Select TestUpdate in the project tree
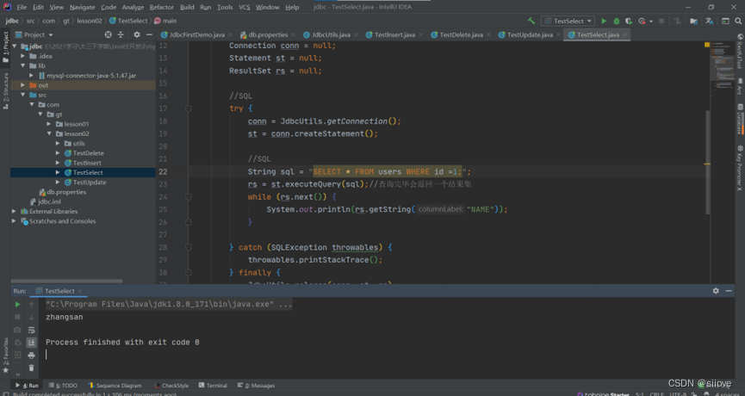 click(90, 183)
